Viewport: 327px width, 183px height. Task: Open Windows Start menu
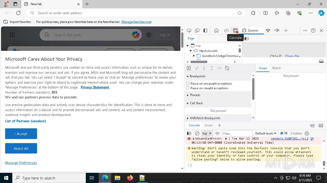tap(6, 178)
